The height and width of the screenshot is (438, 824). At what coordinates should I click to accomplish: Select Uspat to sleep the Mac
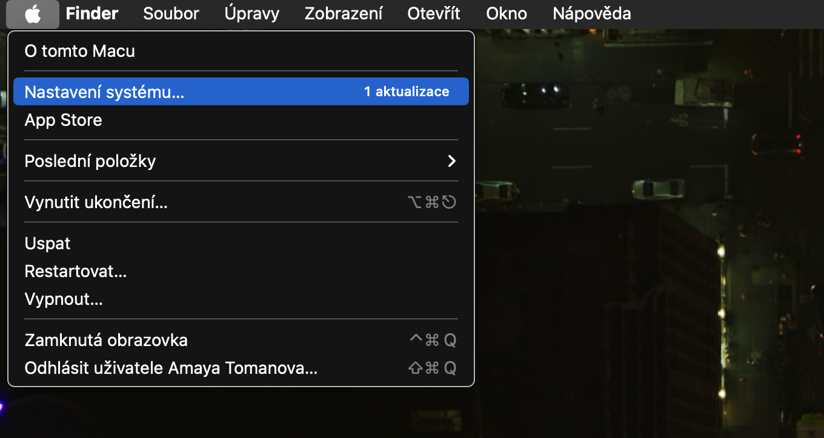[x=241, y=243]
